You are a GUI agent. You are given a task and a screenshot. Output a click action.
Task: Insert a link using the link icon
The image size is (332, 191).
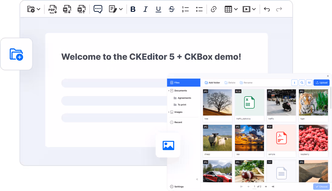(213, 9)
